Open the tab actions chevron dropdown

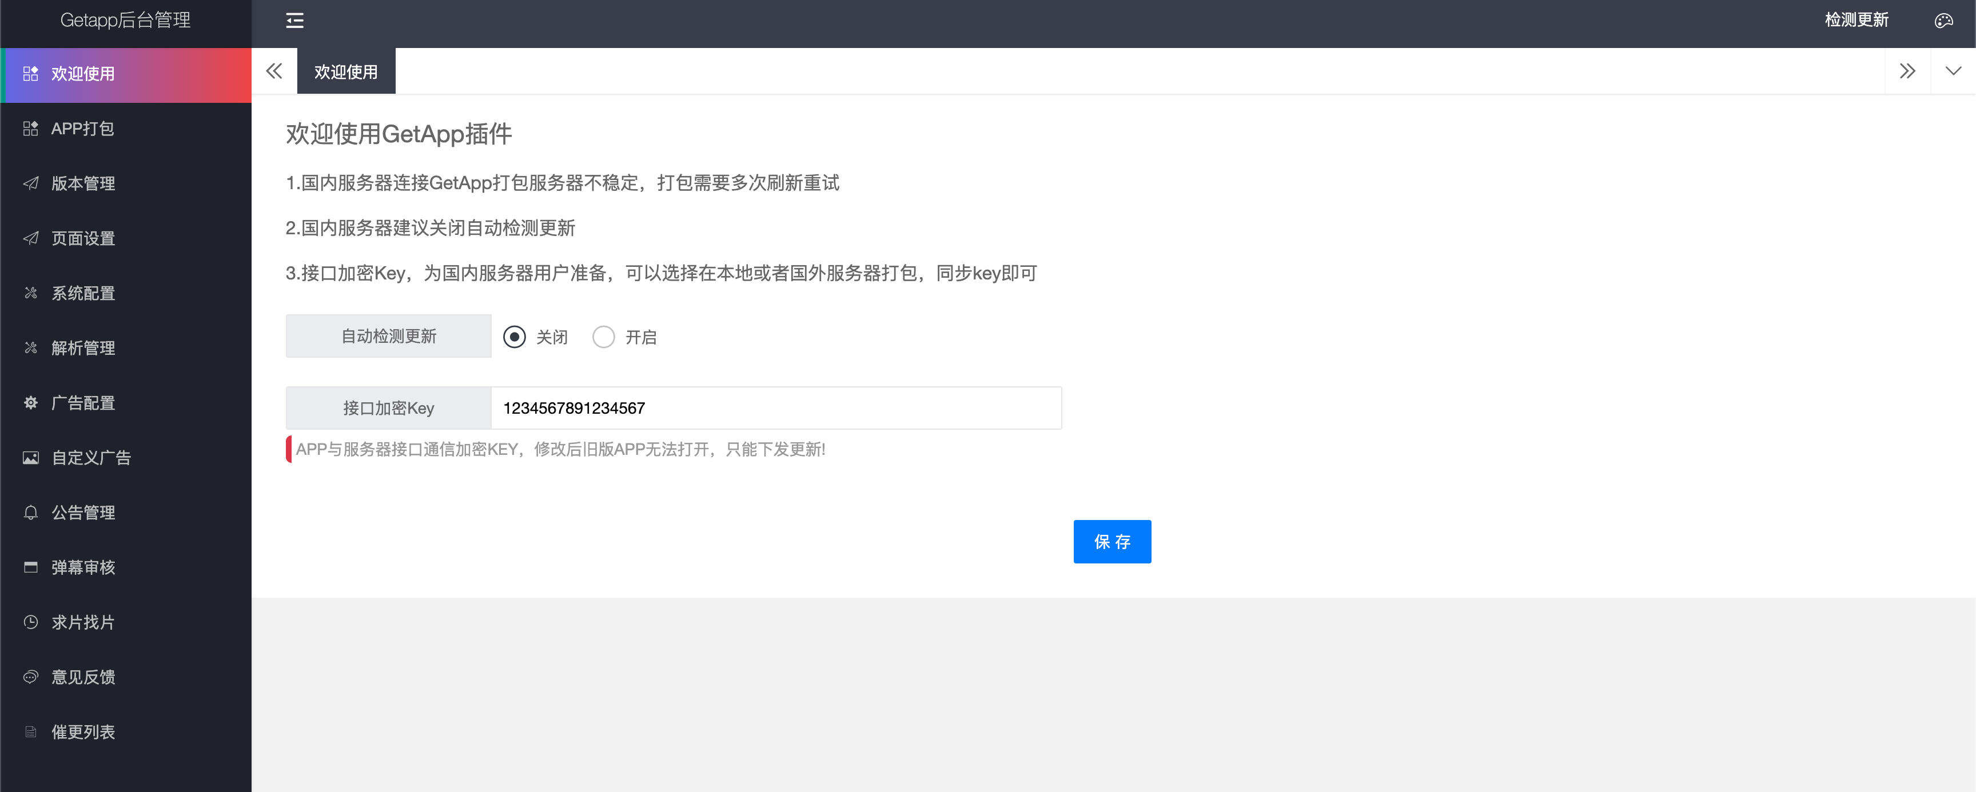1952,70
